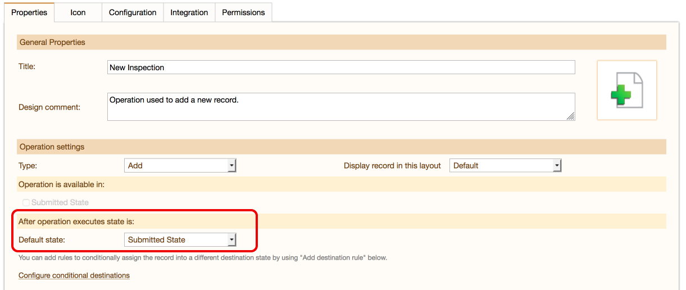Viewport: 686px width, 290px height.
Task: Expand the Display record in this layout dropdown
Action: tap(505, 165)
